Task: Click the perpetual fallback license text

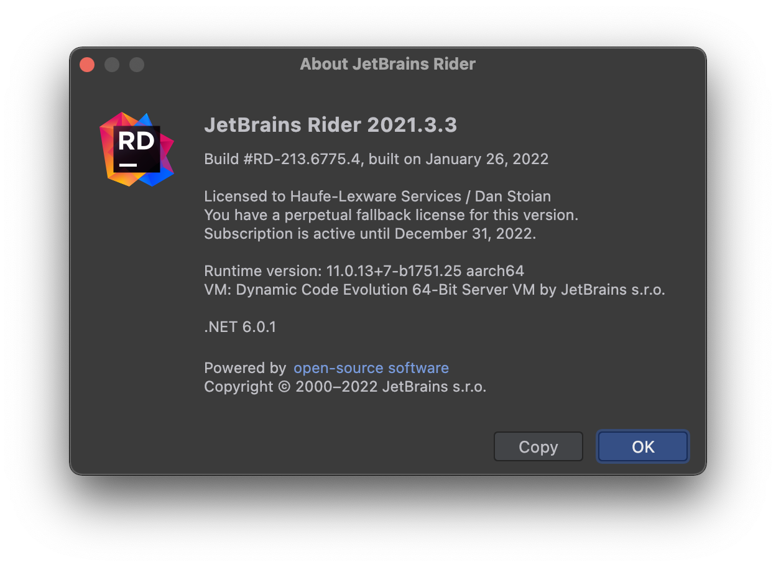Action: [391, 215]
